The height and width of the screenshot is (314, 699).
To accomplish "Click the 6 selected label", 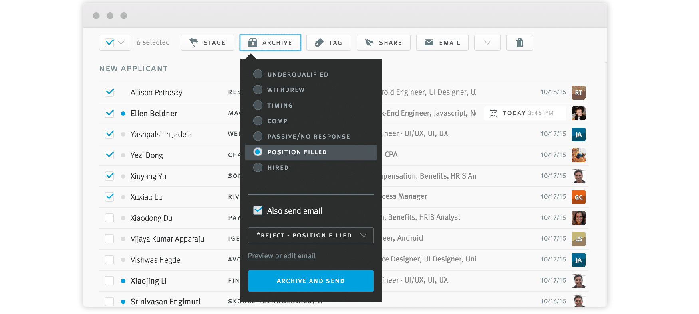I will click(x=153, y=42).
